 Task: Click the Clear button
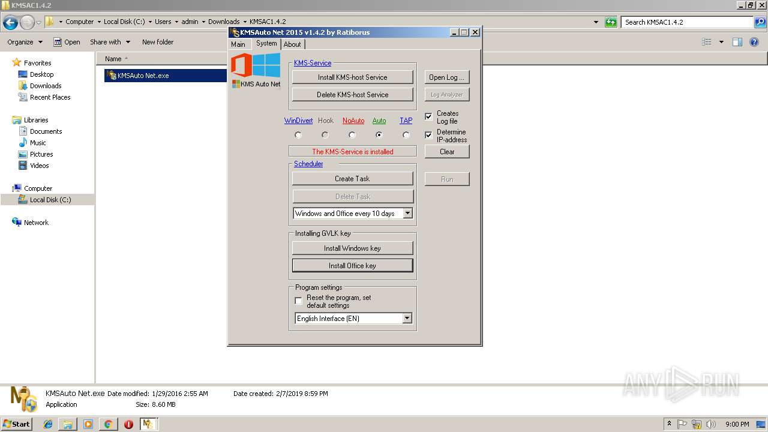[447, 152]
